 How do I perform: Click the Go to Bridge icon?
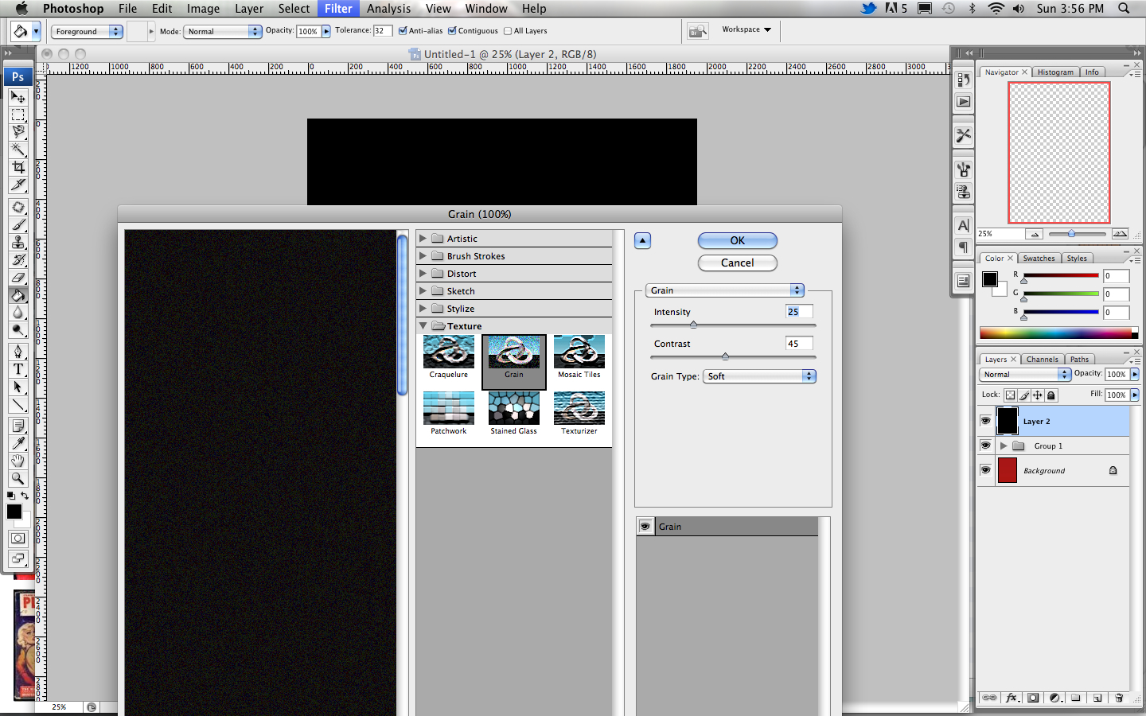698,31
